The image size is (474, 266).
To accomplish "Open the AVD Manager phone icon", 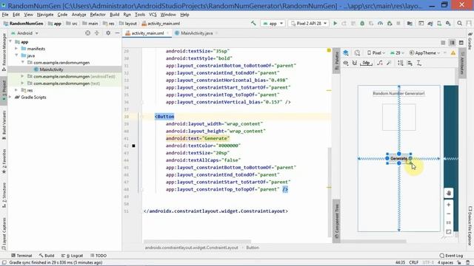I will 439,23.
